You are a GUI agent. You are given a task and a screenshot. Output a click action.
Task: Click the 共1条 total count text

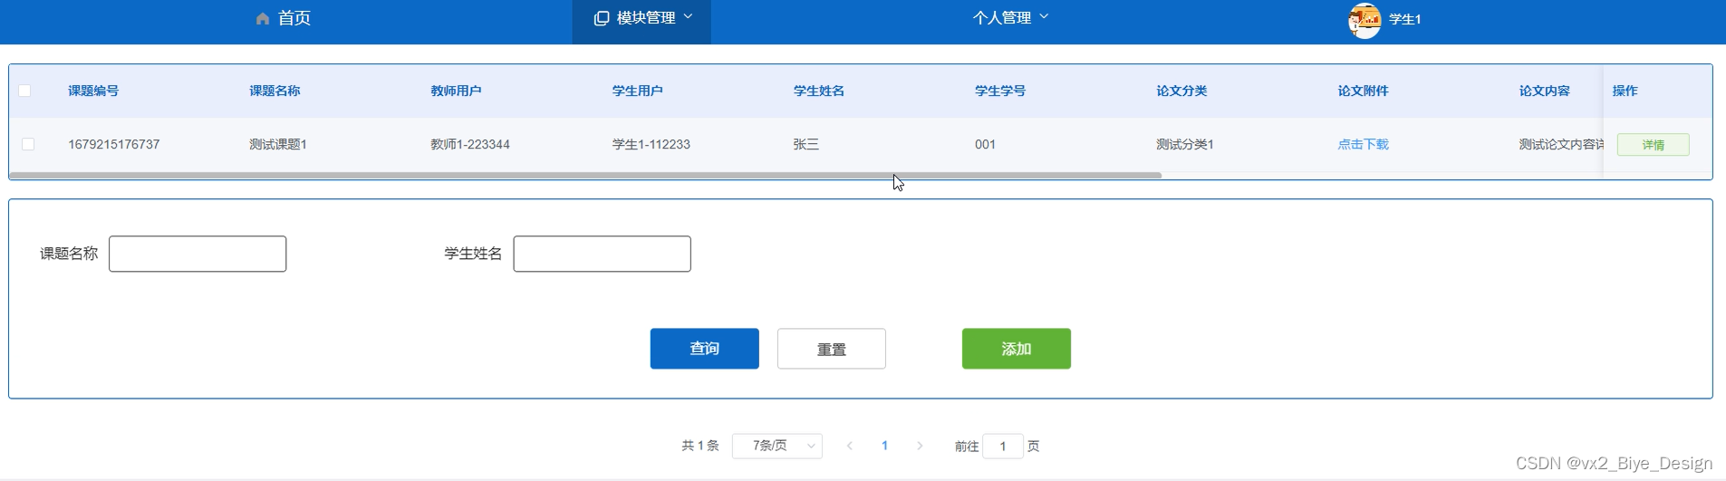coord(700,446)
